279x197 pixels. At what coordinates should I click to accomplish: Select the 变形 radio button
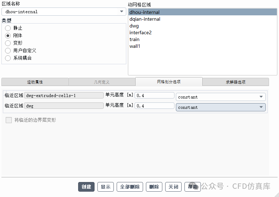coord(8,43)
